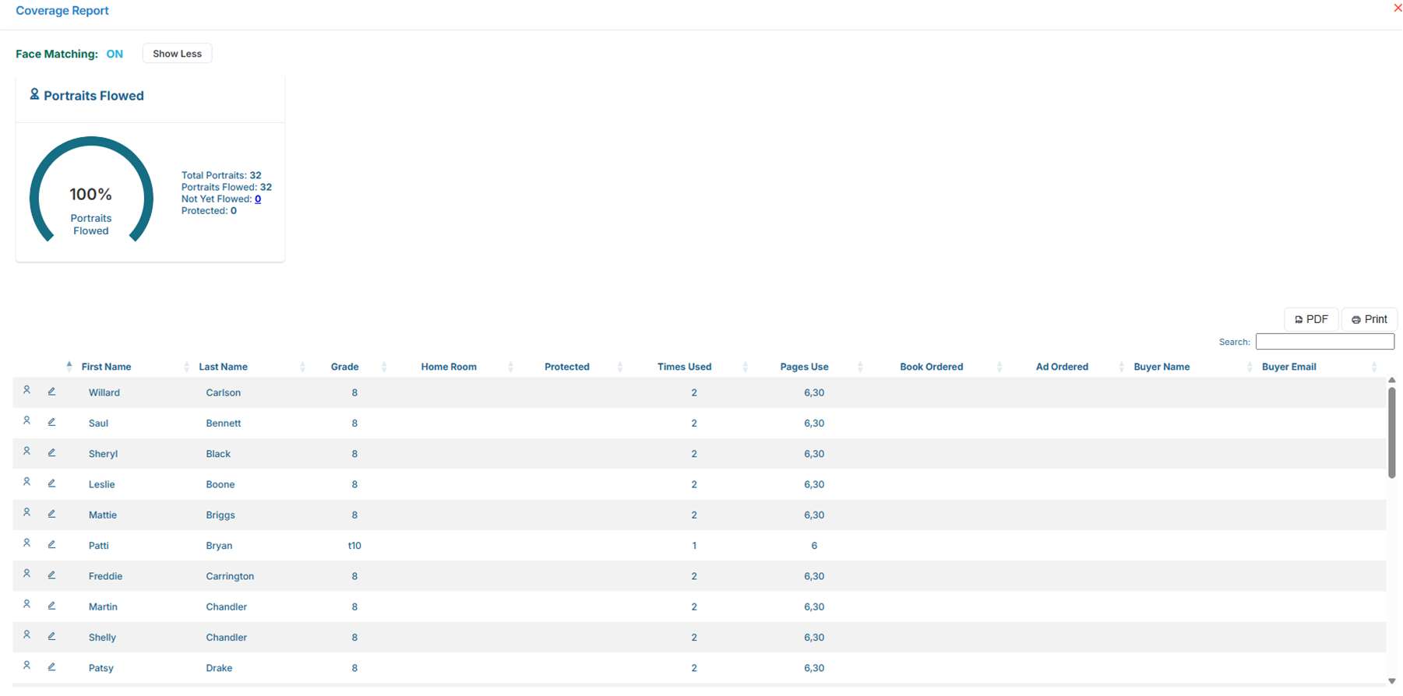Sort table by Times Used

684,367
